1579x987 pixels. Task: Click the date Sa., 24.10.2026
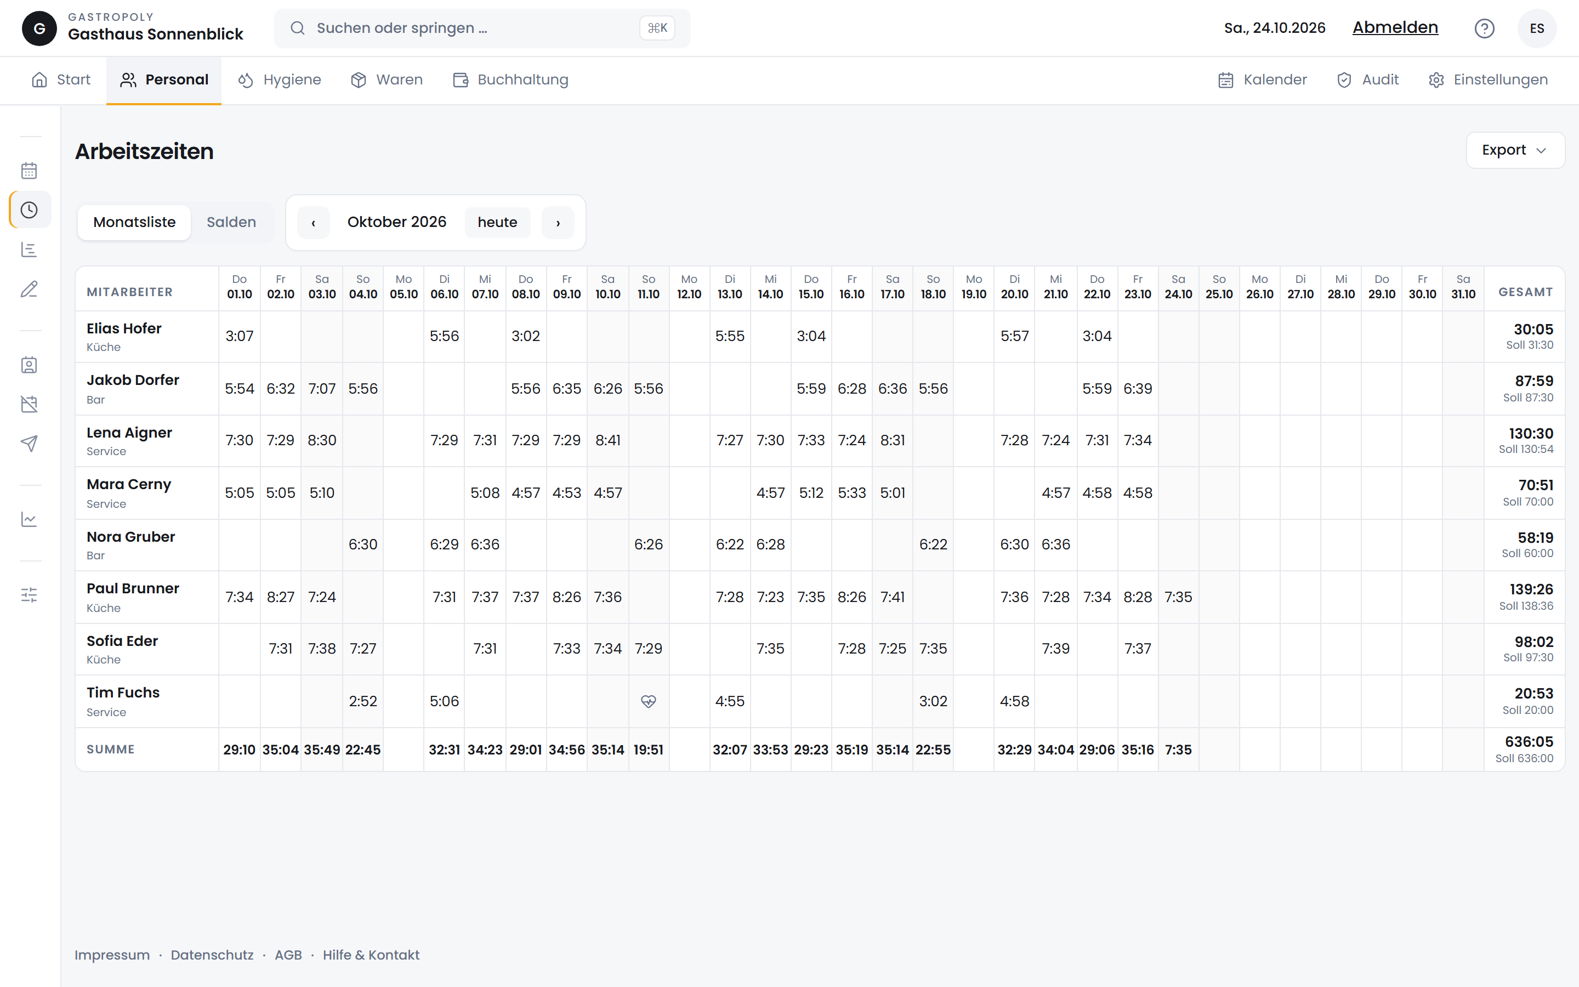coord(1275,27)
